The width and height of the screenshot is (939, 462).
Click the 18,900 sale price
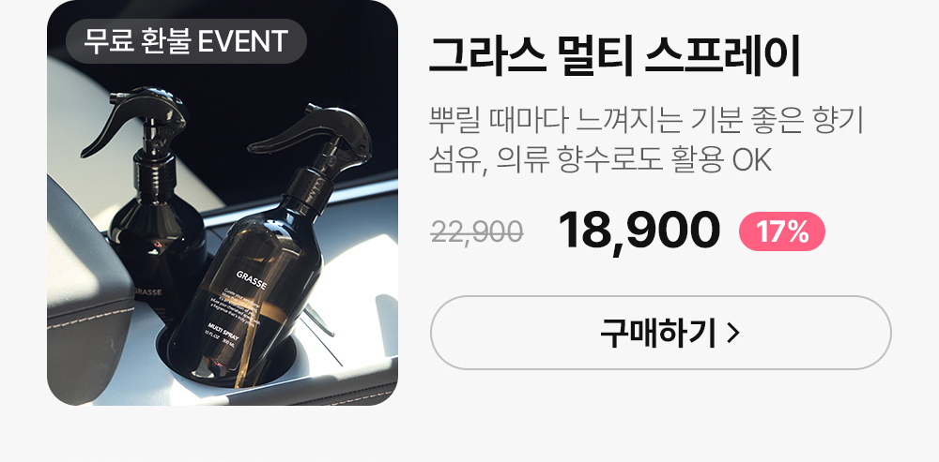(x=639, y=231)
